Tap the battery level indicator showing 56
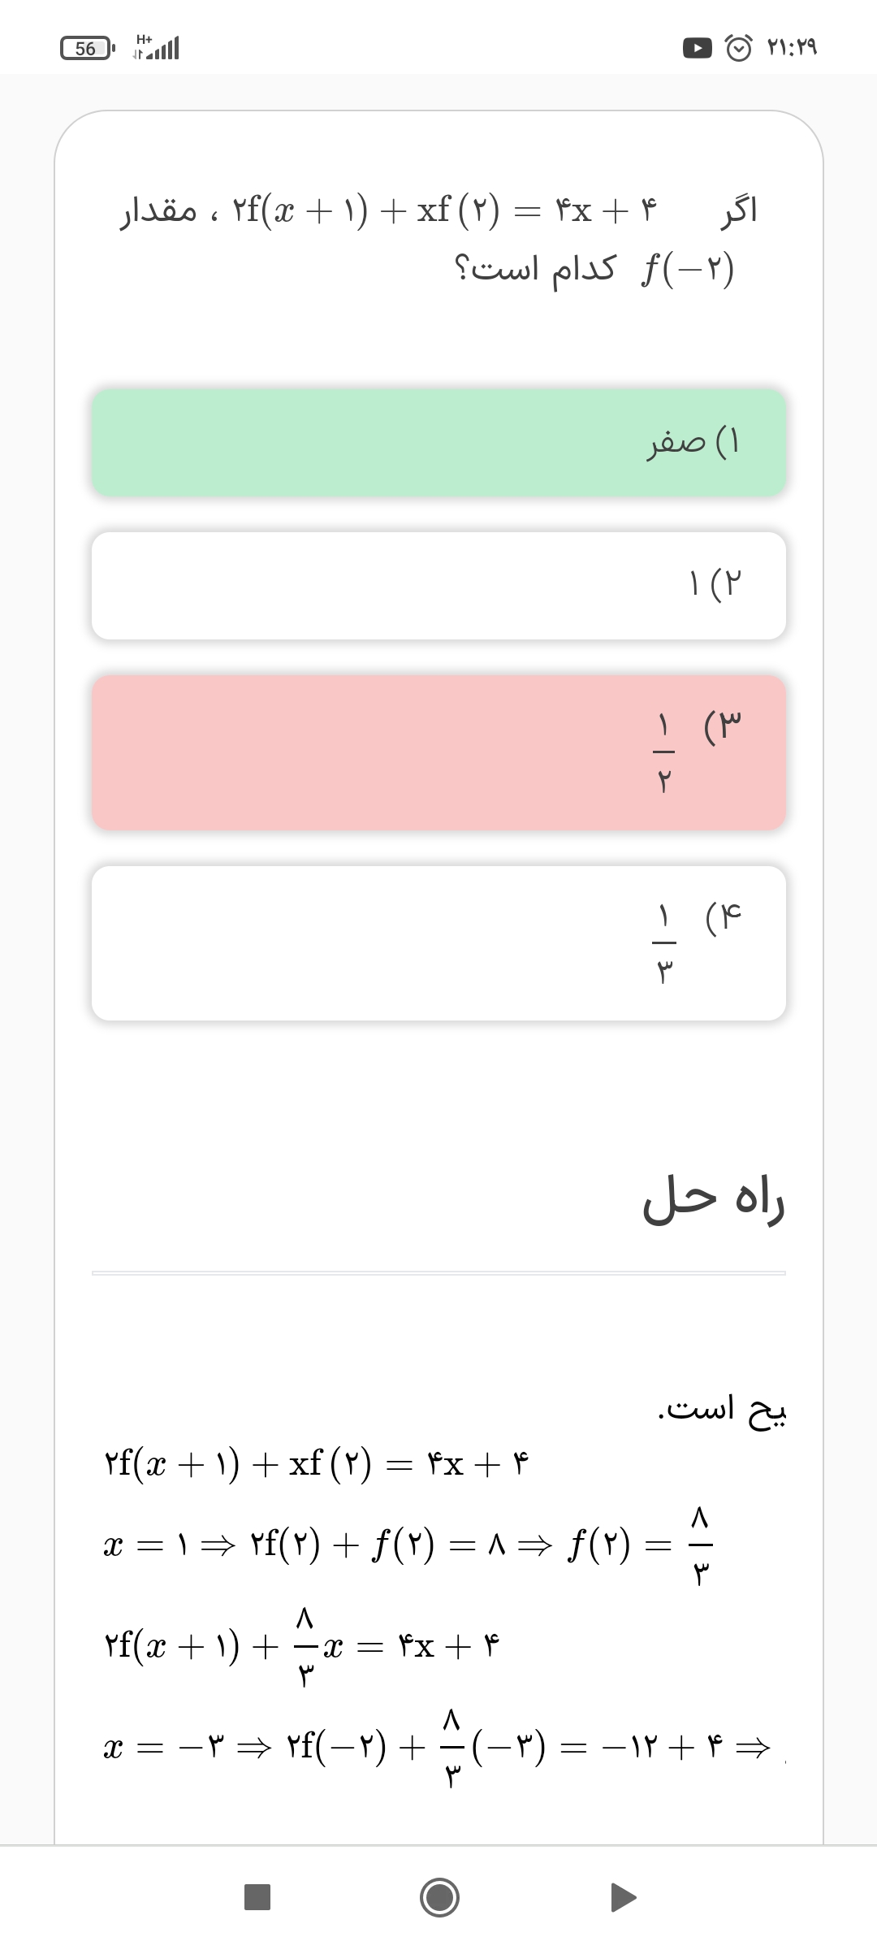Image resolution: width=877 pixels, height=1950 pixels. [x=88, y=49]
